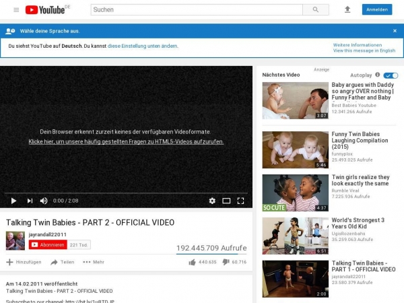Share video via Teilen arrow
This screenshot has height=303, width=404.
click(x=54, y=263)
